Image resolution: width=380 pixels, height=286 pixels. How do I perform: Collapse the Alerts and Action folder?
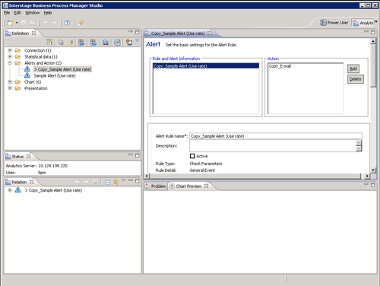tap(10, 63)
